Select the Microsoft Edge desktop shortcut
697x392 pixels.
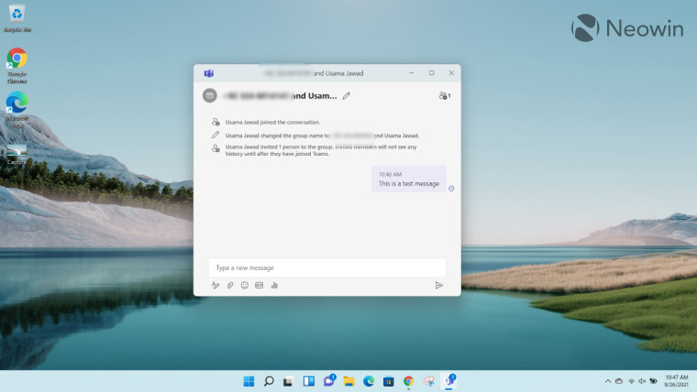coord(17,109)
